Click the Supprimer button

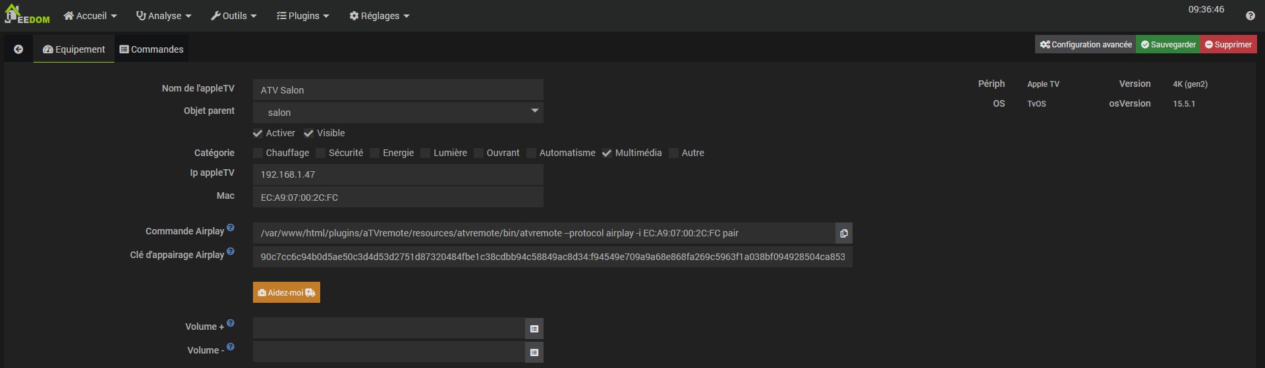point(1228,45)
